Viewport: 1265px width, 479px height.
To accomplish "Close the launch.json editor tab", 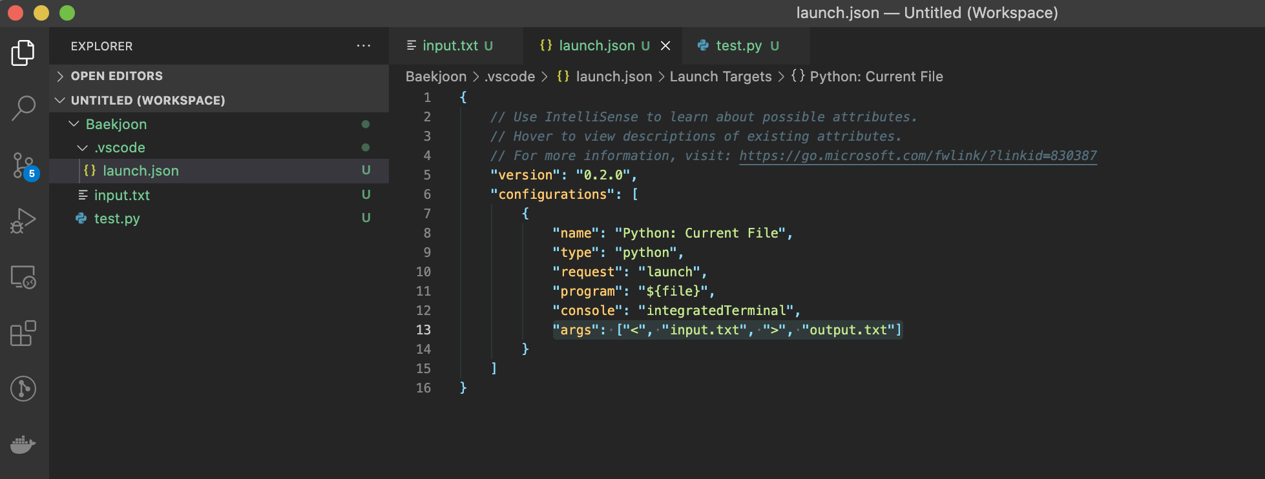I will [665, 46].
